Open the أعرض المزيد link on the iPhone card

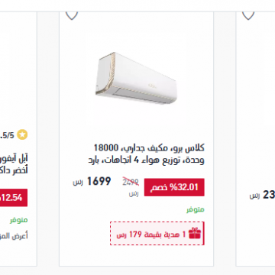(x=14, y=236)
